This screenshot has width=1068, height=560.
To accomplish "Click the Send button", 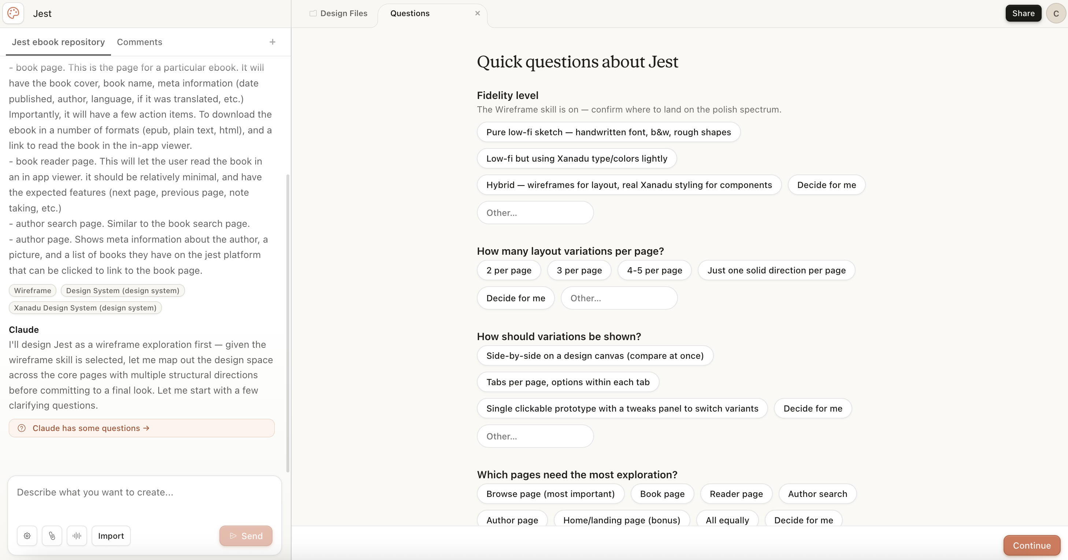I will pyautogui.click(x=246, y=535).
